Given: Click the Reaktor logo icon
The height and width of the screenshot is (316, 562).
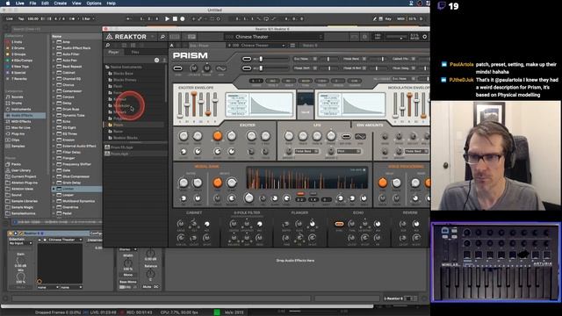Looking at the screenshot, I should (x=109, y=37).
